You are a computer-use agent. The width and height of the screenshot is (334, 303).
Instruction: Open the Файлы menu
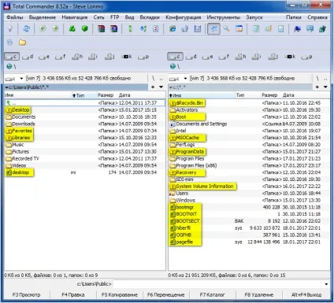coord(15,17)
